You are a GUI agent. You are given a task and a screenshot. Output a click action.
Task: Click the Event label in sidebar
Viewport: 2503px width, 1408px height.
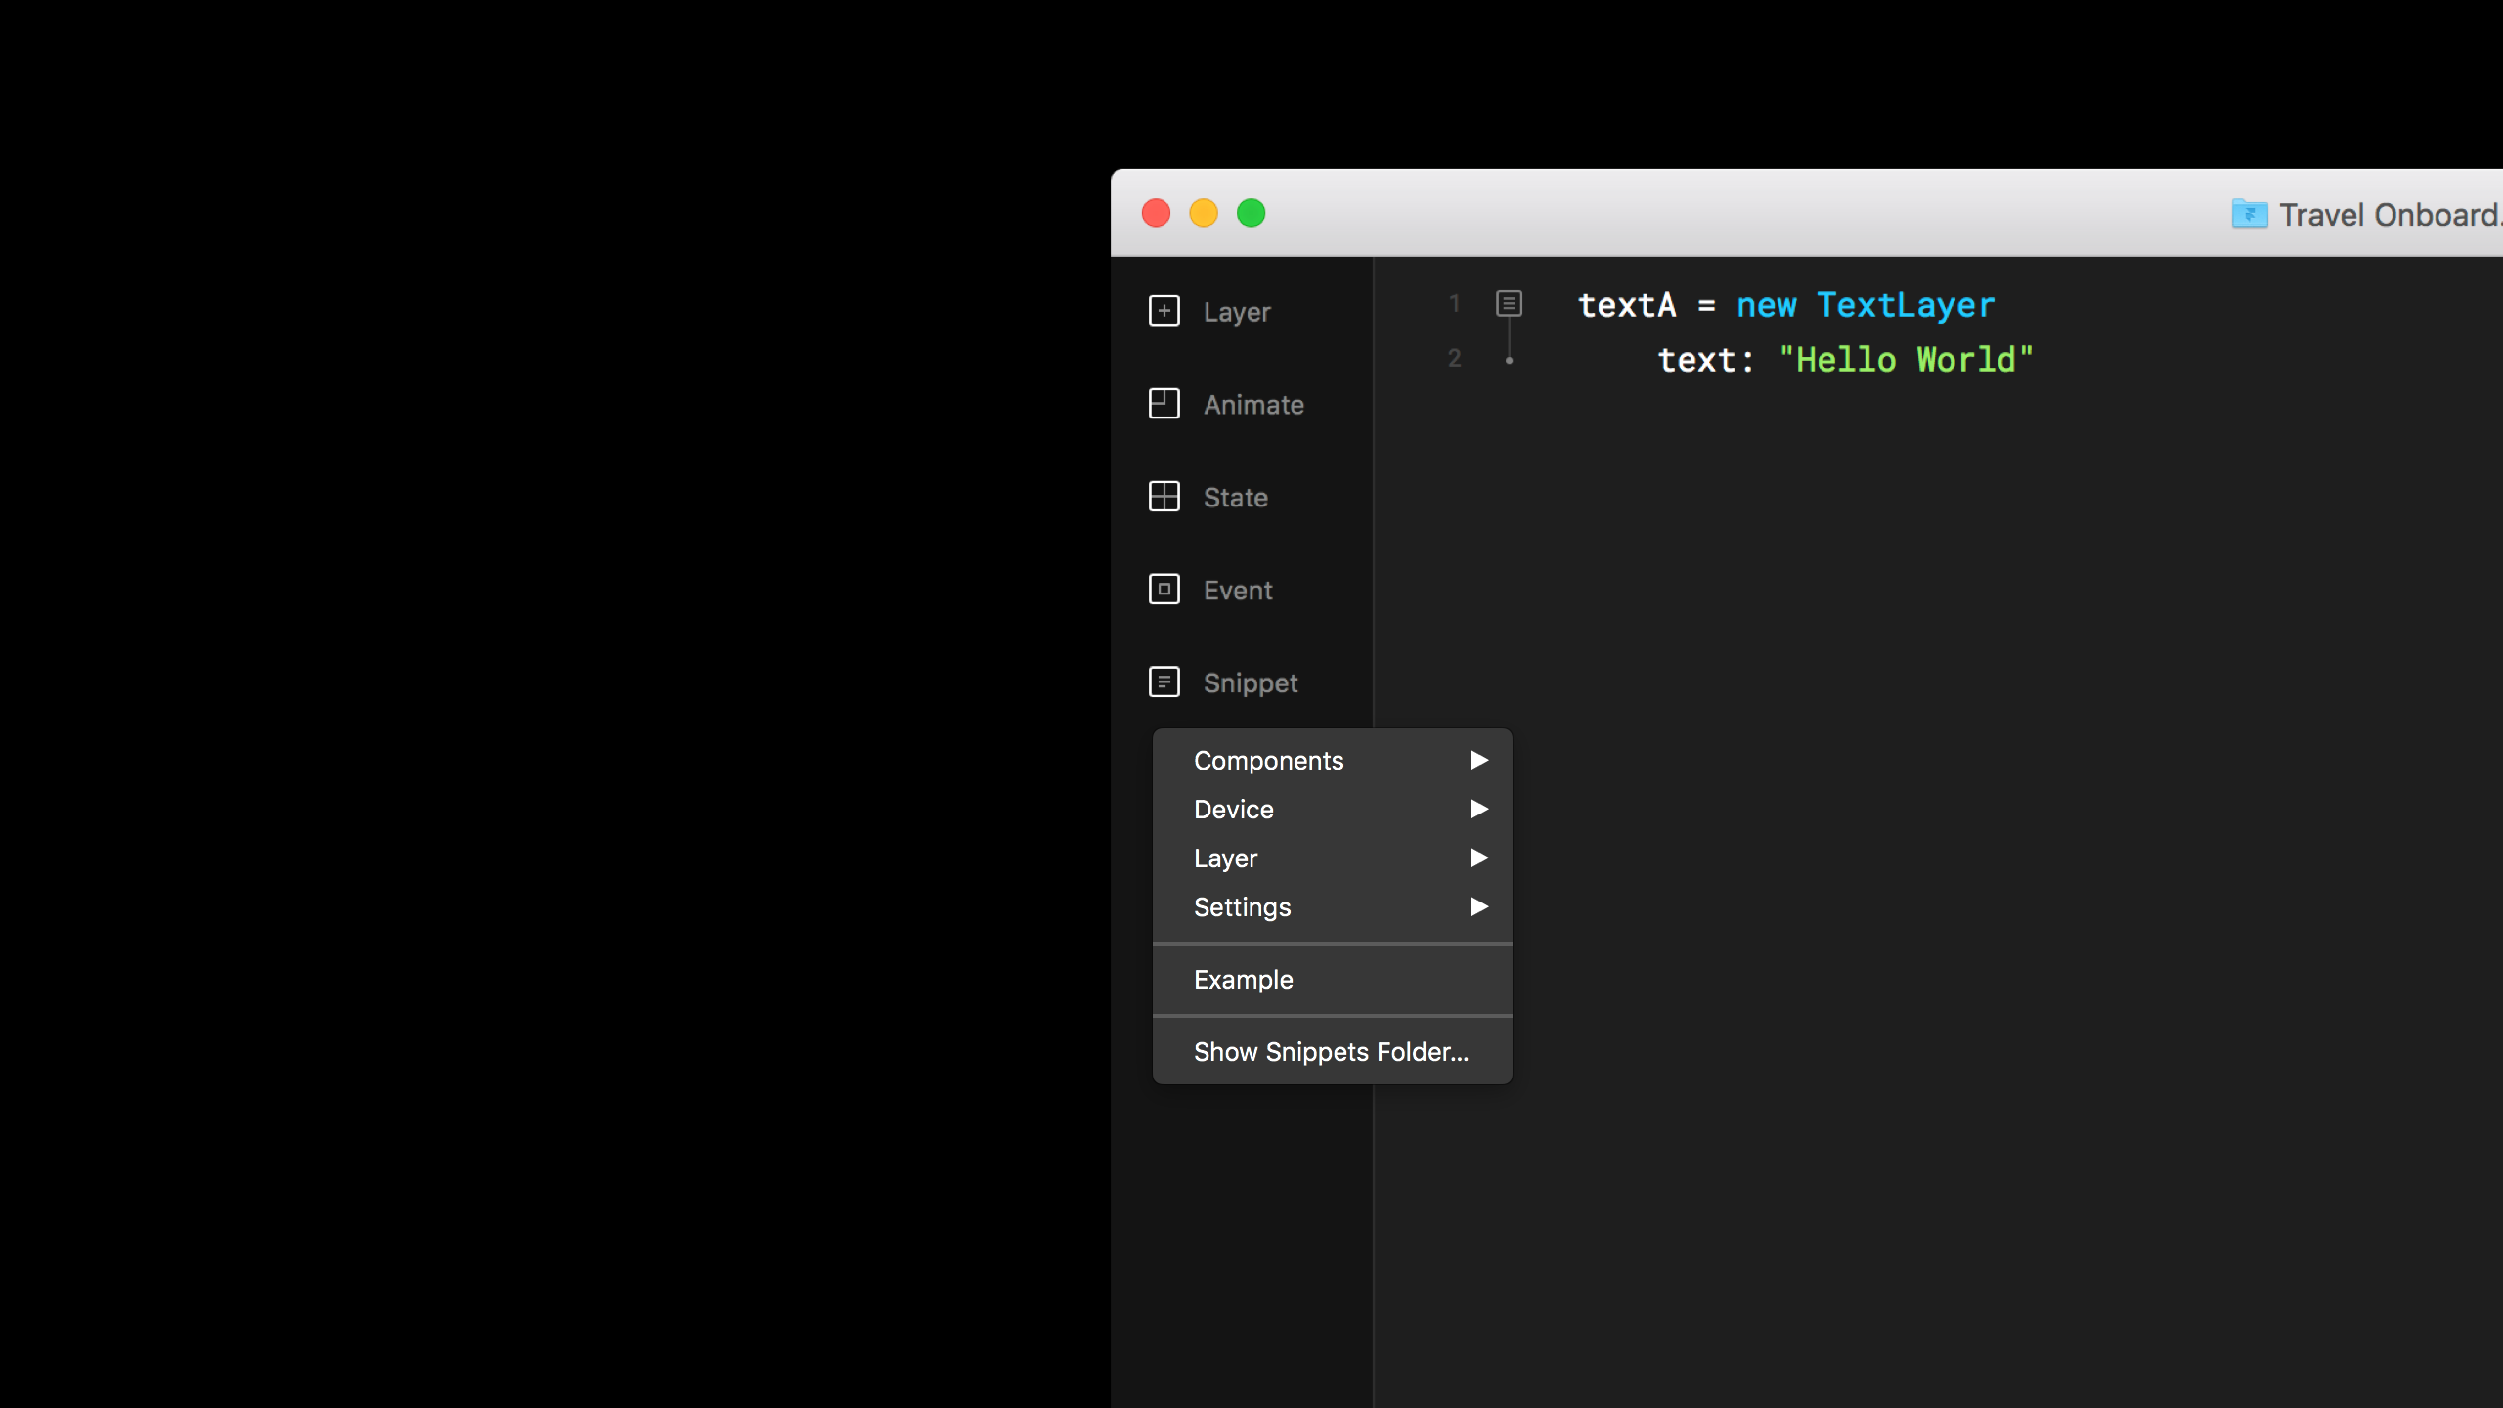coord(1237,591)
